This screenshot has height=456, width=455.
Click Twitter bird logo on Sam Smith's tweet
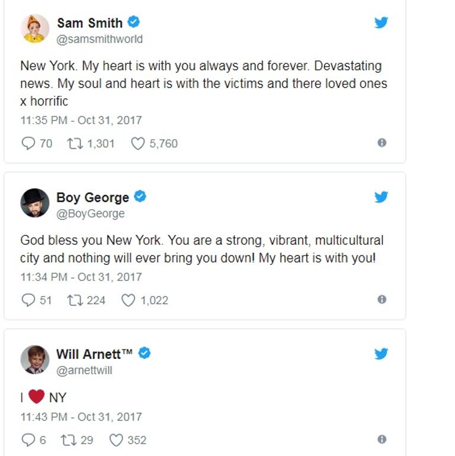[382, 23]
